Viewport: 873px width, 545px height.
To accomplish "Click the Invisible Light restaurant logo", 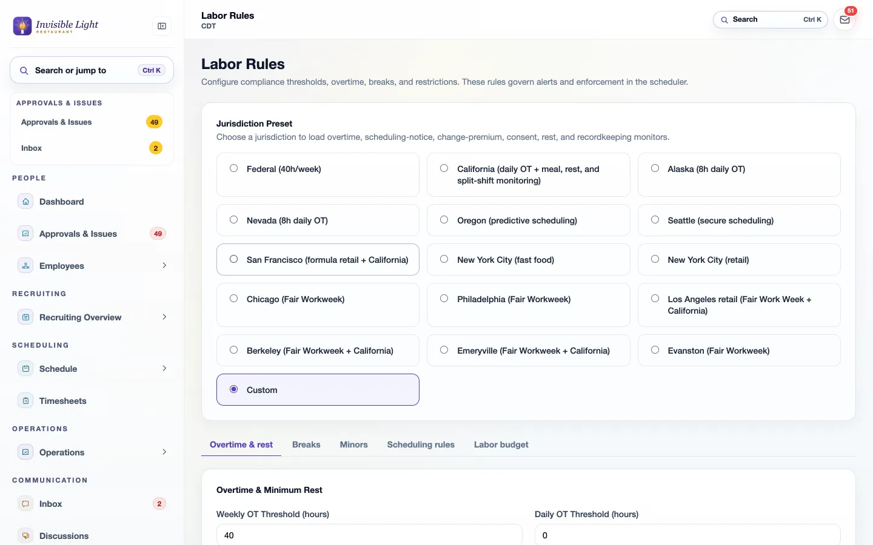I will tap(56, 25).
